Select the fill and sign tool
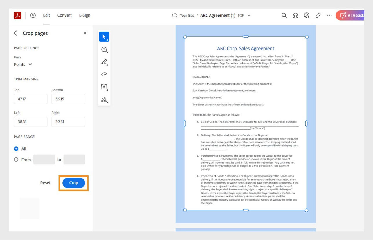This screenshot has height=240, width=373. tap(104, 99)
